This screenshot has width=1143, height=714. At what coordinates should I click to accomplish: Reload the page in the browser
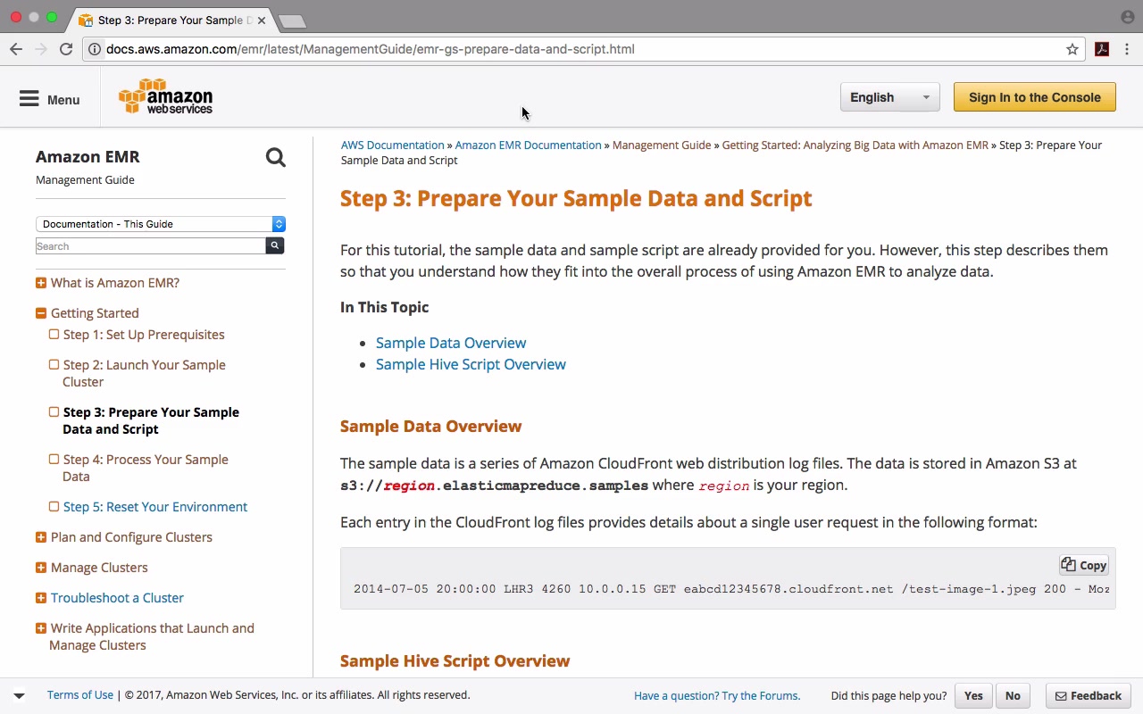pos(66,49)
